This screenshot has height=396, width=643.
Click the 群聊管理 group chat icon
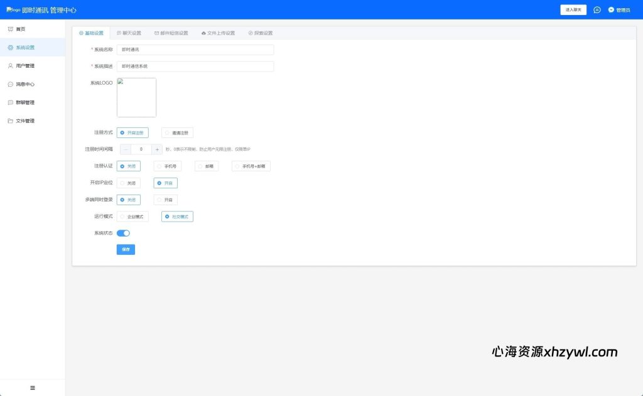click(10, 102)
